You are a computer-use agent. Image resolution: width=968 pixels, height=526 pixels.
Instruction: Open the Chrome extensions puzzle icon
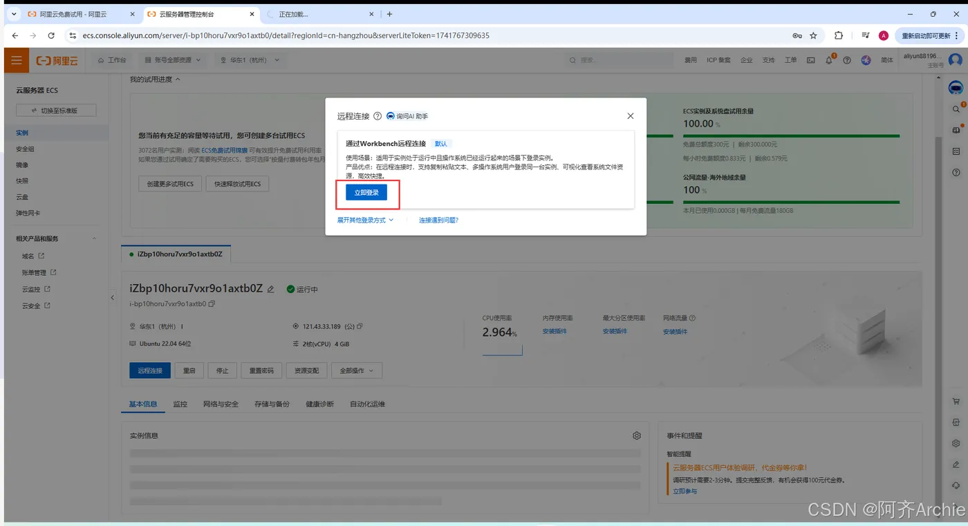(839, 35)
